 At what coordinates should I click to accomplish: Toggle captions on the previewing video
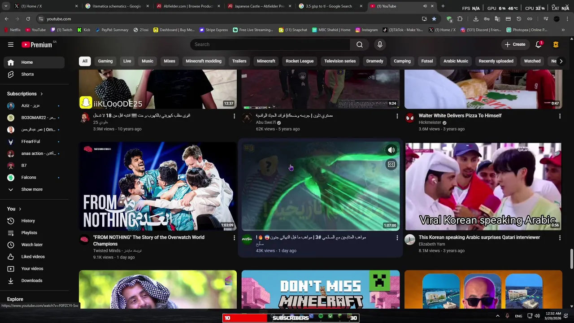coord(391,165)
